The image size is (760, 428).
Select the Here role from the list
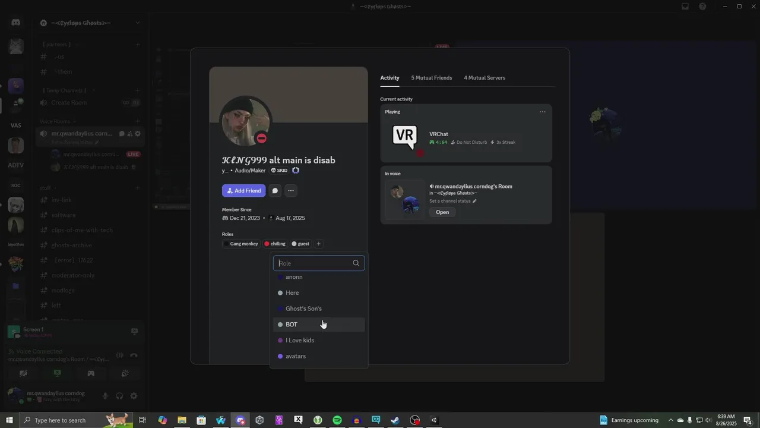click(x=319, y=292)
